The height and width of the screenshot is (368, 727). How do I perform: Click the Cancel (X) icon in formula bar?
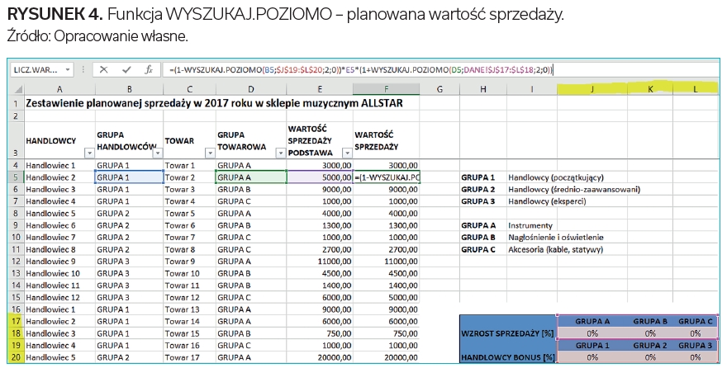point(104,70)
